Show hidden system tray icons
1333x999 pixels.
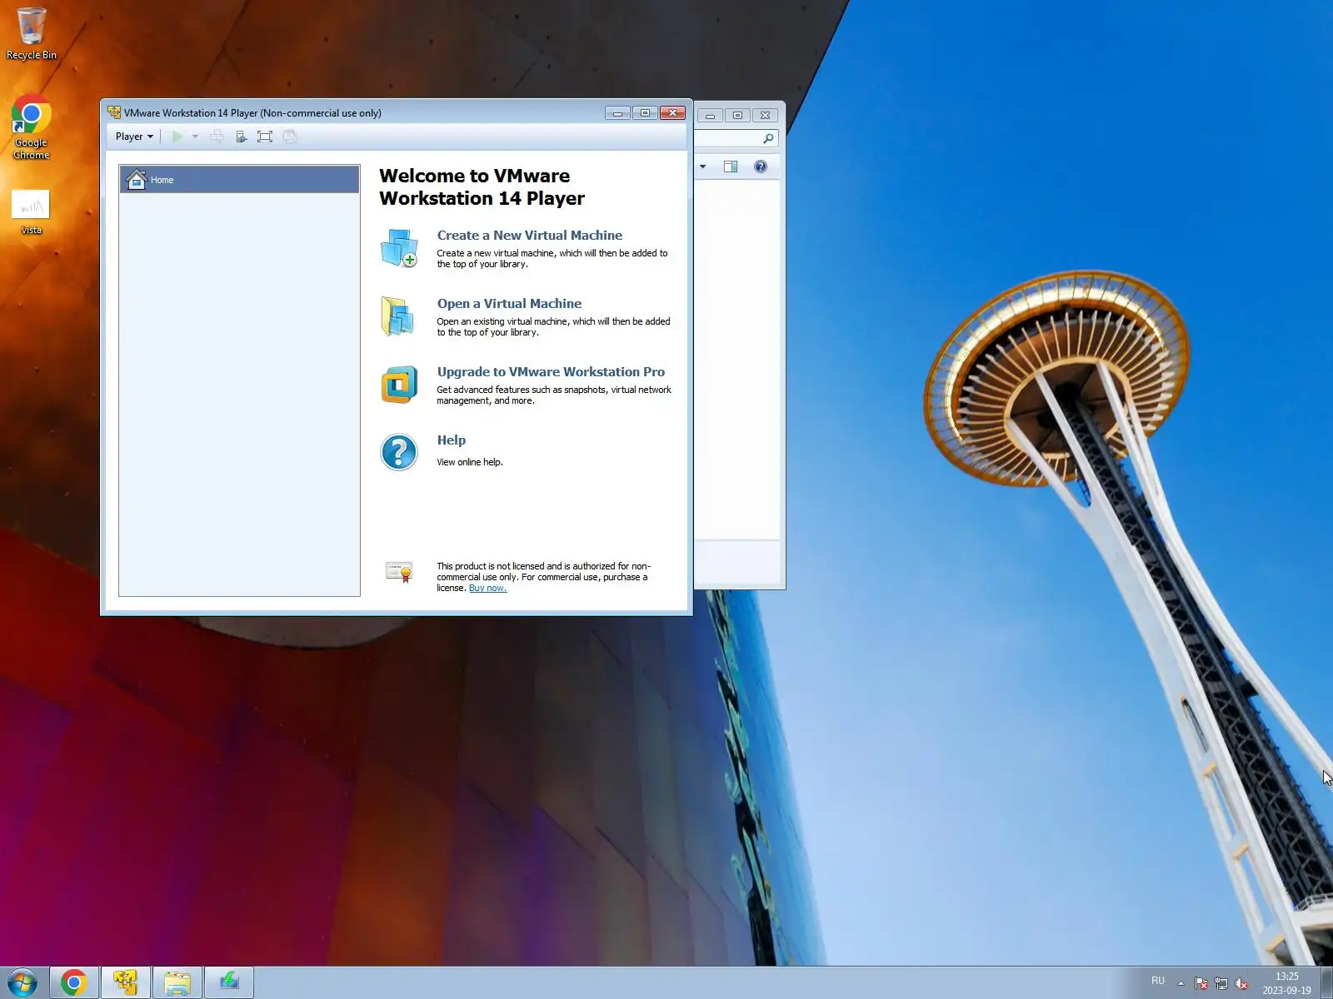pyautogui.click(x=1181, y=983)
